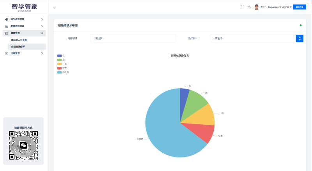The height and width of the screenshot is (171, 312).
Task: Click the 老师信息管理 sidebar icon
Action: click(7, 26)
